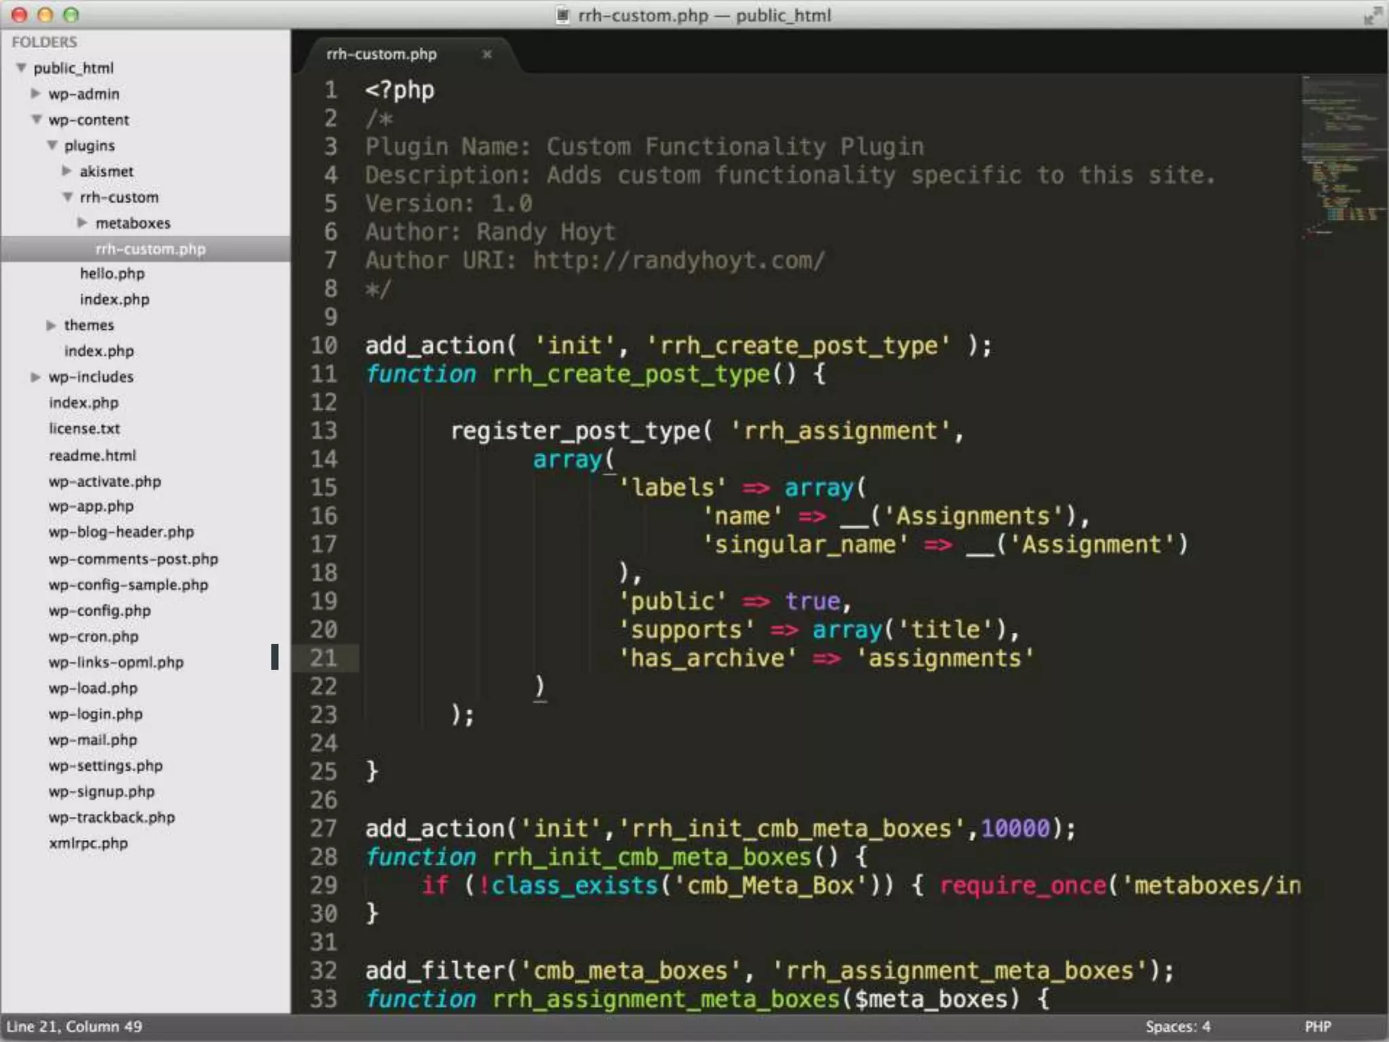
Task: Open the PHP syntax selector
Action: (1318, 1026)
